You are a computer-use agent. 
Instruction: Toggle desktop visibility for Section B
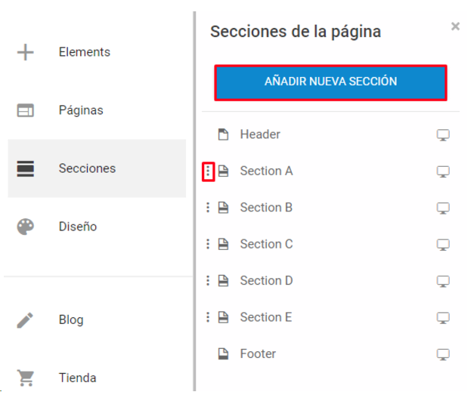pyautogui.click(x=443, y=208)
